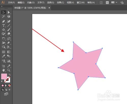Close the 未标题-1 document tab
The width and height of the screenshot is (127, 104).
click(49, 8)
